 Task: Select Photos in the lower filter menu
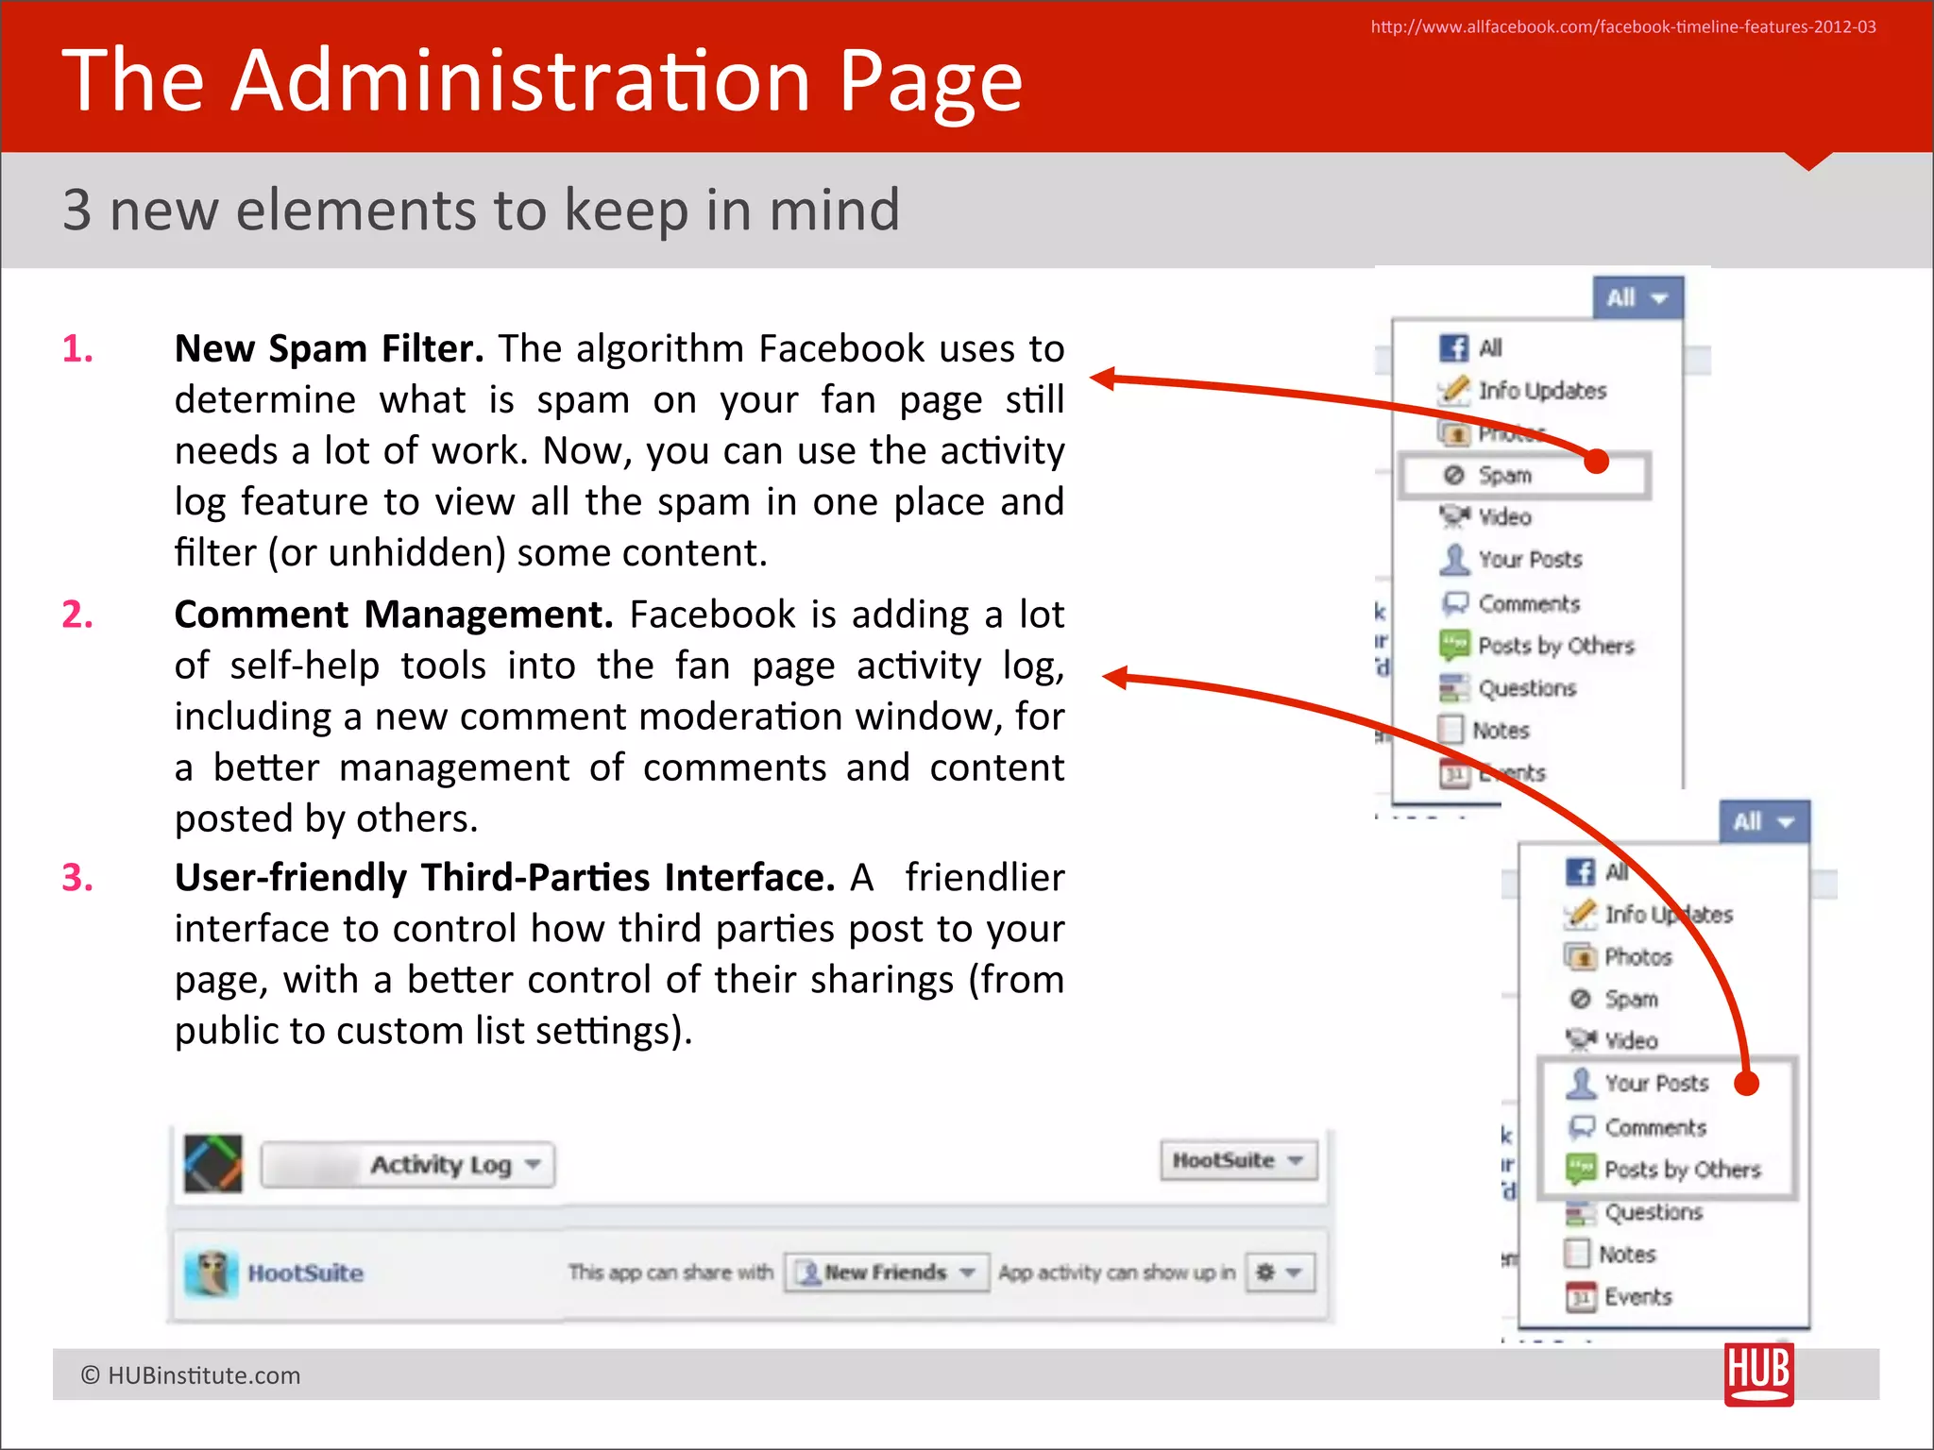pyautogui.click(x=1638, y=957)
